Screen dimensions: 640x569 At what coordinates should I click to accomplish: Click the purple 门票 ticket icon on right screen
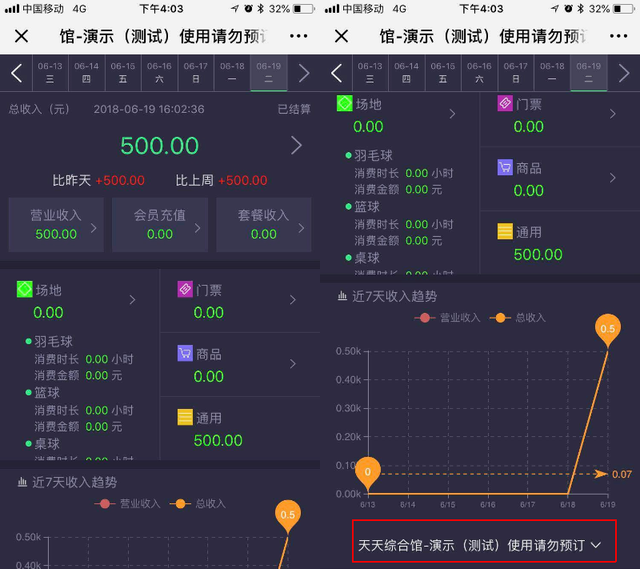point(505,103)
